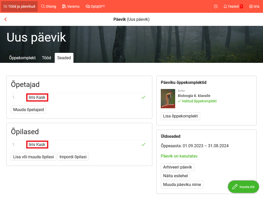Click the Muuda päeviku nime button
This screenshot has height=197, width=263.
(182, 184)
